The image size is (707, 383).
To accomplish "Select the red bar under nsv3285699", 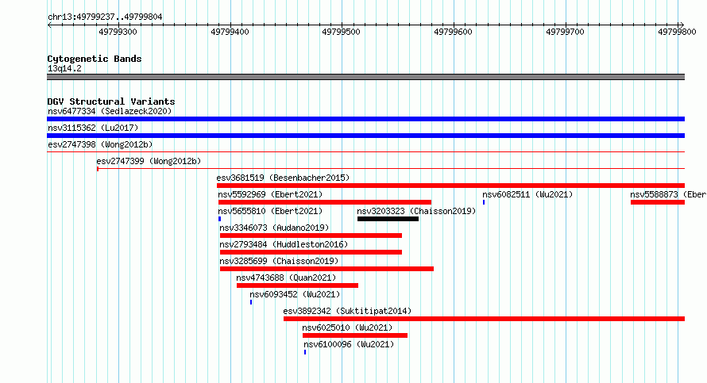I will click(326, 269).
